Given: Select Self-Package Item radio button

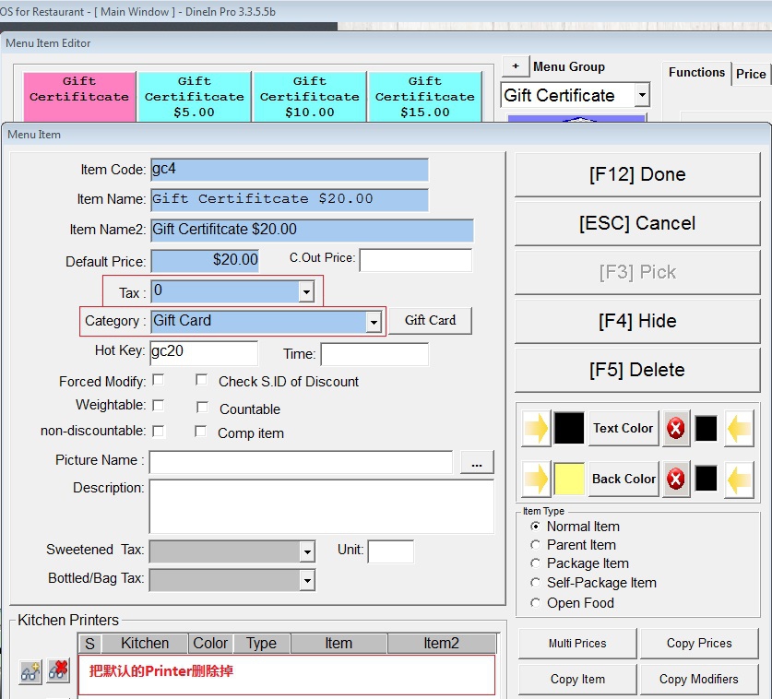Looking at the screenshot, I should pos(535,582).
